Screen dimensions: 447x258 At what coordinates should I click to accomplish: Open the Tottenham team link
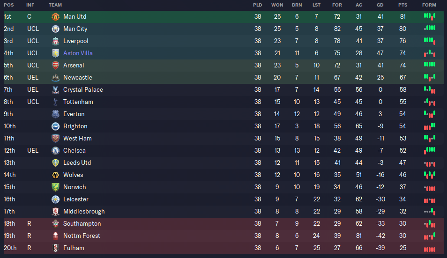click(x=78, y=102)
